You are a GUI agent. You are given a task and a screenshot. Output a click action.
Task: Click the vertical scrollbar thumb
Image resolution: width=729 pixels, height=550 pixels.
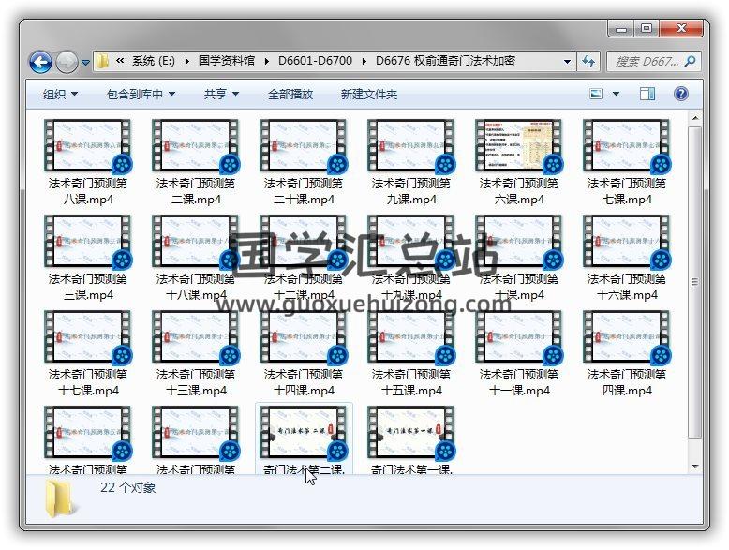[693, 281]
